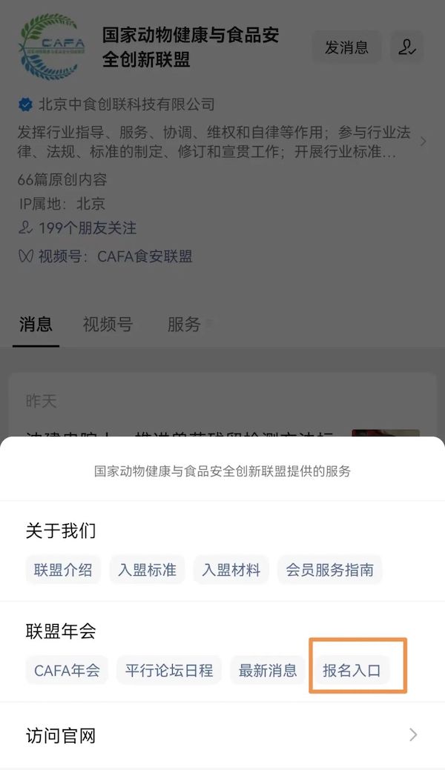
Task: Open the 访问官网 arrow chevron
Action: [x=413, y=734]
